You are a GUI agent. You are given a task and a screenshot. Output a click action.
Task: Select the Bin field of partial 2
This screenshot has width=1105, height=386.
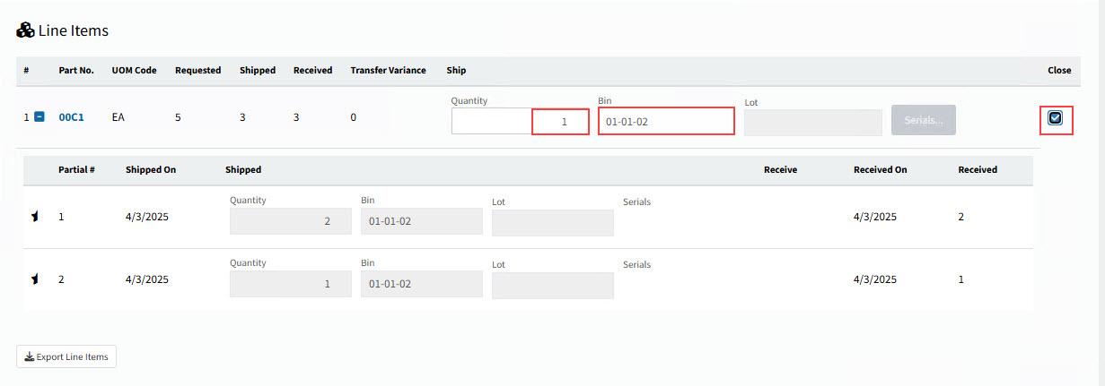[421, 285]
